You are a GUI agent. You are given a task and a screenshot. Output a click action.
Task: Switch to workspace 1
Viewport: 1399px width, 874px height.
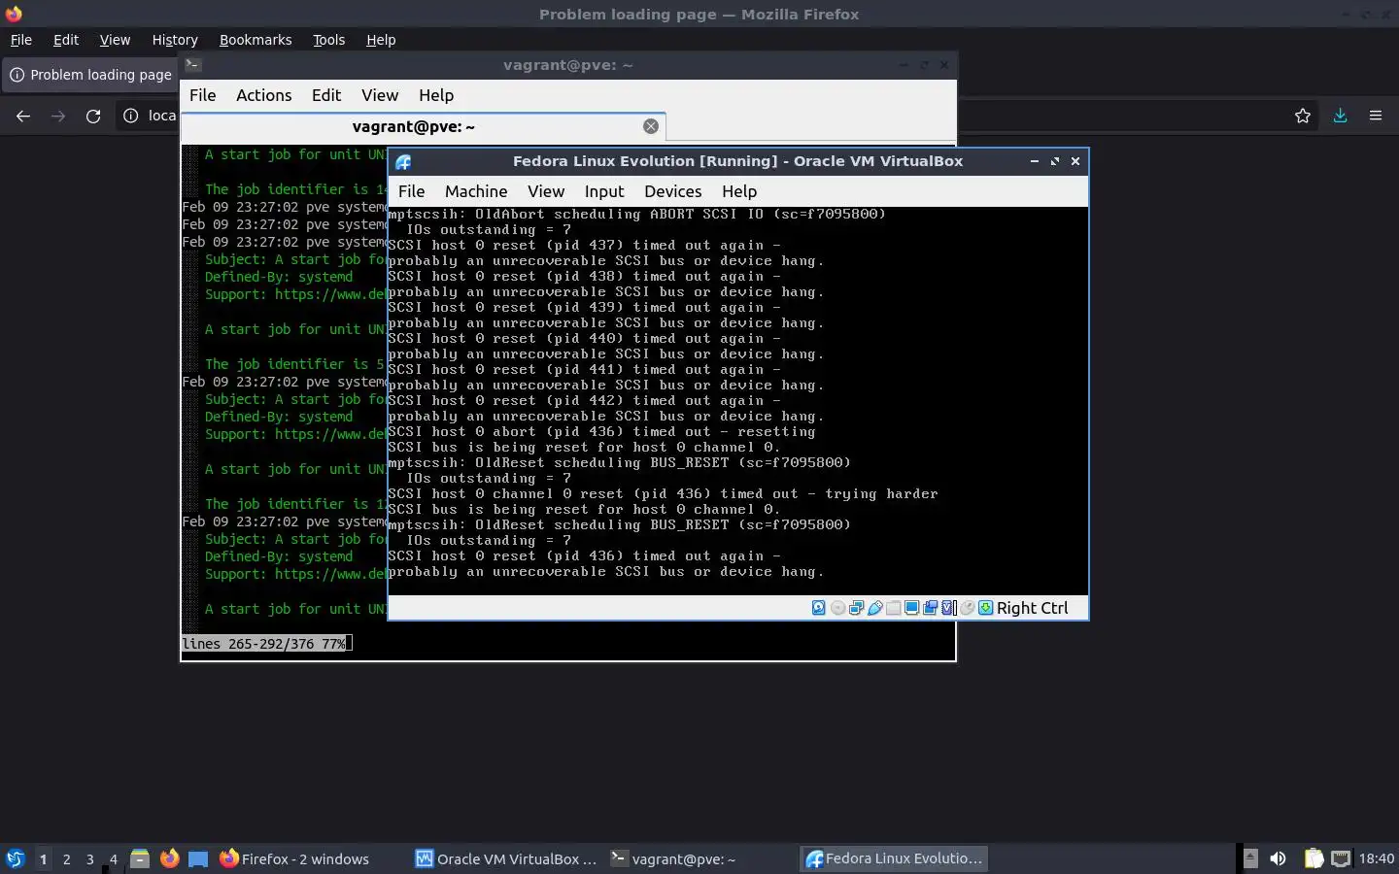pyautogui.click(x=43, y=858)
